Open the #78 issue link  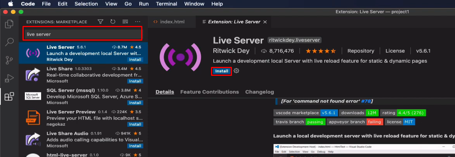366,101
